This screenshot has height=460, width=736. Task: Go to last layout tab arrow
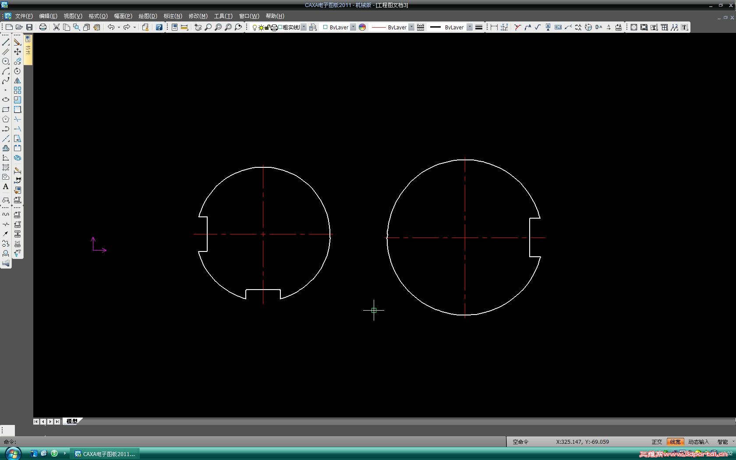coord(57,421)
